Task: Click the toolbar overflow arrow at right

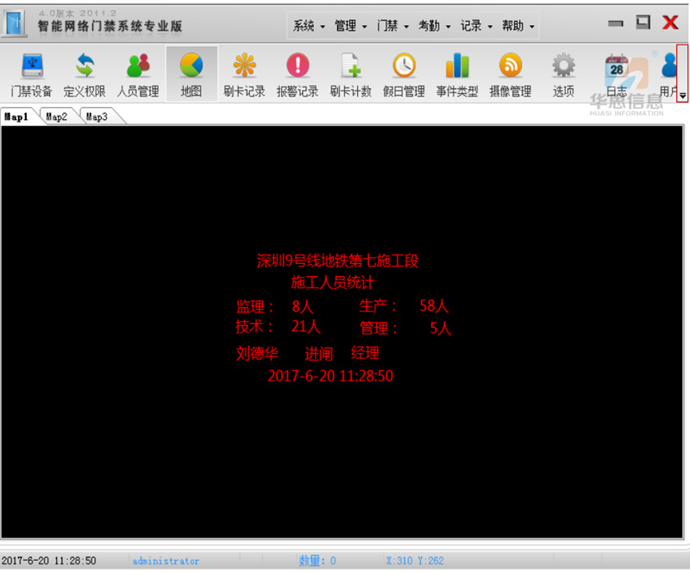Action: tap(683, 95)
